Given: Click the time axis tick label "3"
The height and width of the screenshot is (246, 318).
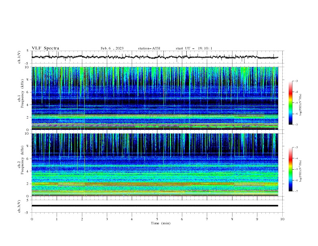Looking at the screenshot, I should pyautogui.click(x=107, y=219).
